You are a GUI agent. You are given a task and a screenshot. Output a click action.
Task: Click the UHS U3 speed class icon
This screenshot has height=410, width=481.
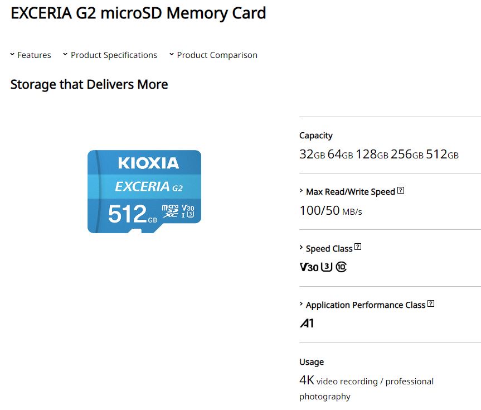point(327,267)
